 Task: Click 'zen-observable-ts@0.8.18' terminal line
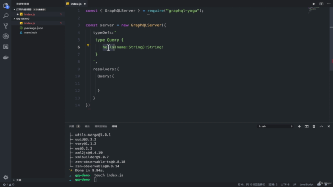coord(100,162)
